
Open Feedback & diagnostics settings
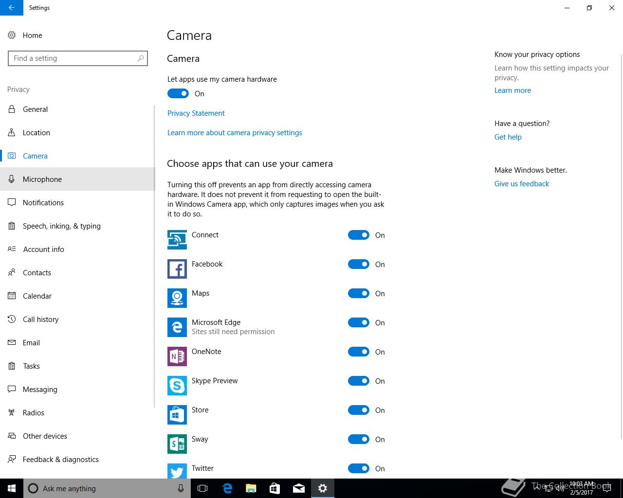click(77, 459)
